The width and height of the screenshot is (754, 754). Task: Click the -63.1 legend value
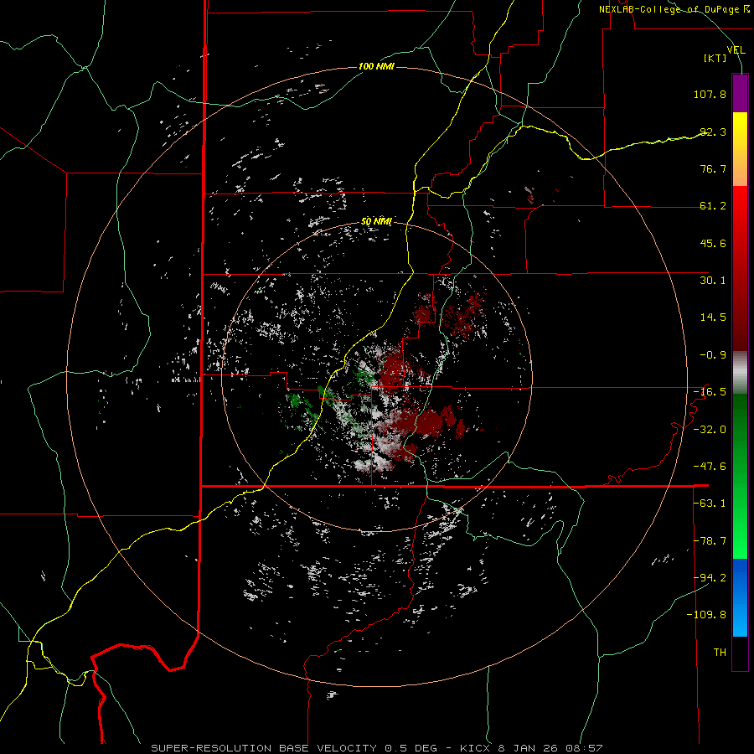[710, 504]
